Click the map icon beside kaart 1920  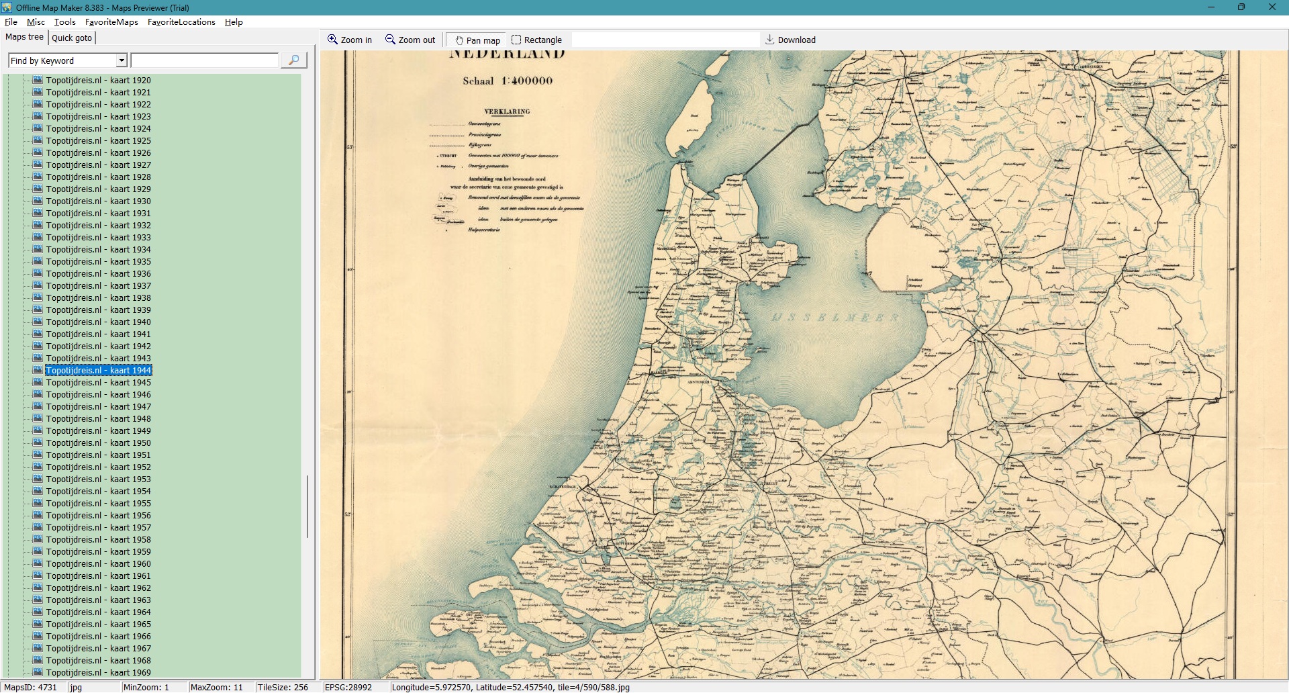38,80
